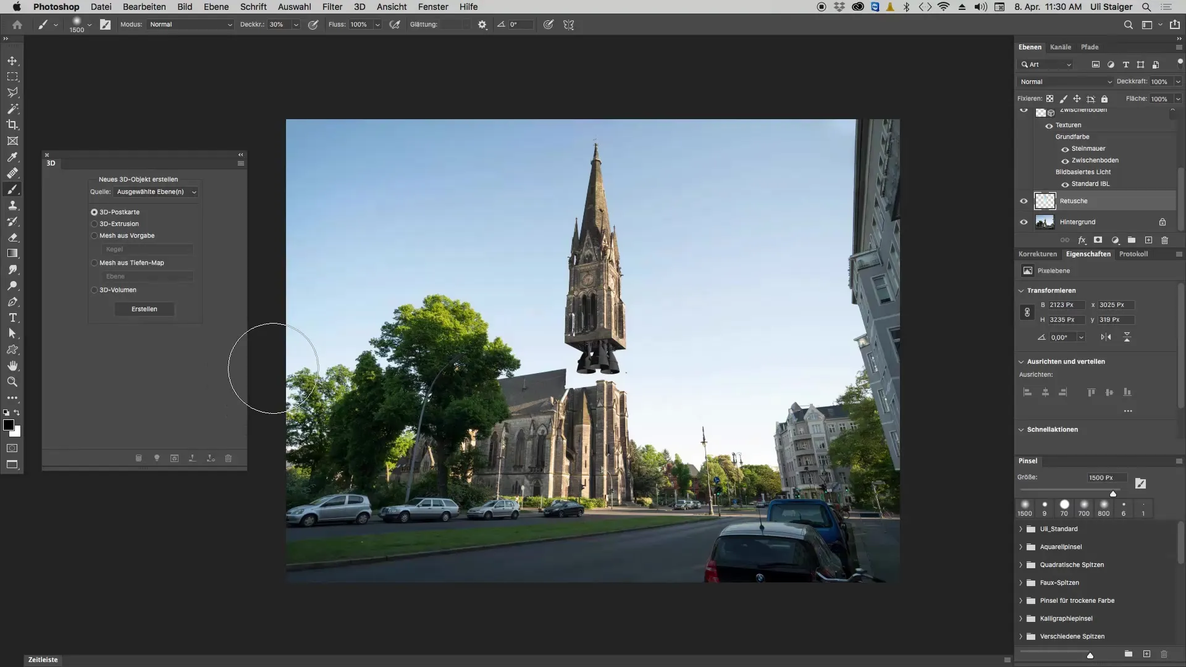This screenshot has width=1186, height=667.
Task: Toggle symmetry paint butterfly icon
Action: click(x=569, y=25)
